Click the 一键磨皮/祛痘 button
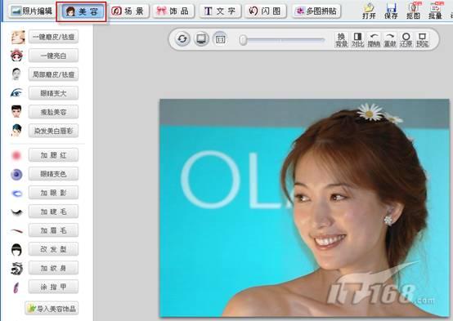453x321 pixels. pyautogui.click(x=53, y=37)
